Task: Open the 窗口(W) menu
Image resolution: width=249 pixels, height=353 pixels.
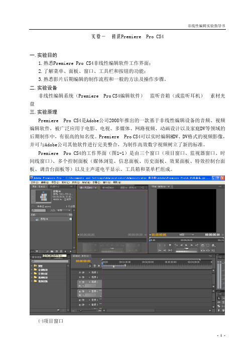Action: 107,182
